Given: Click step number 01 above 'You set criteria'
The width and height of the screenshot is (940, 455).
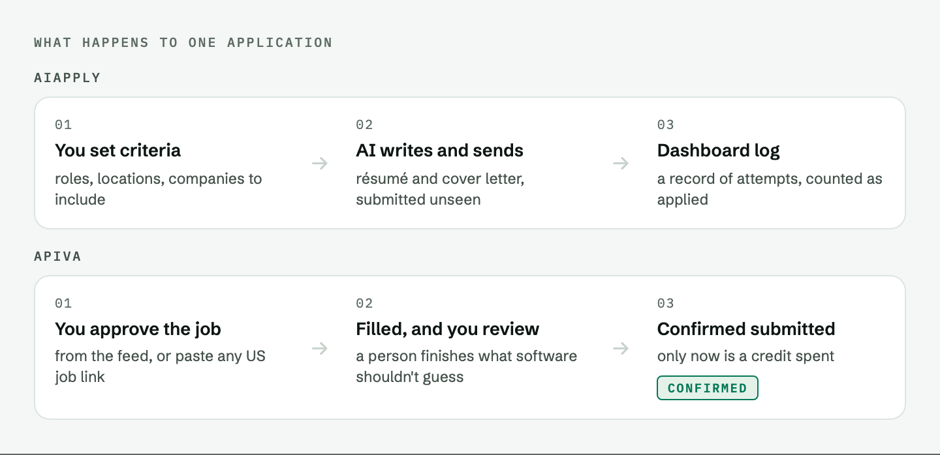Looking at the screenshot, I should tap(63, 125).
